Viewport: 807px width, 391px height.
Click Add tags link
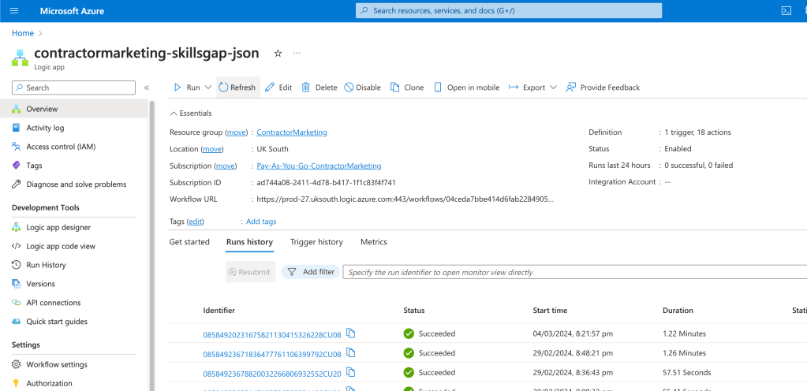(261, 222)
